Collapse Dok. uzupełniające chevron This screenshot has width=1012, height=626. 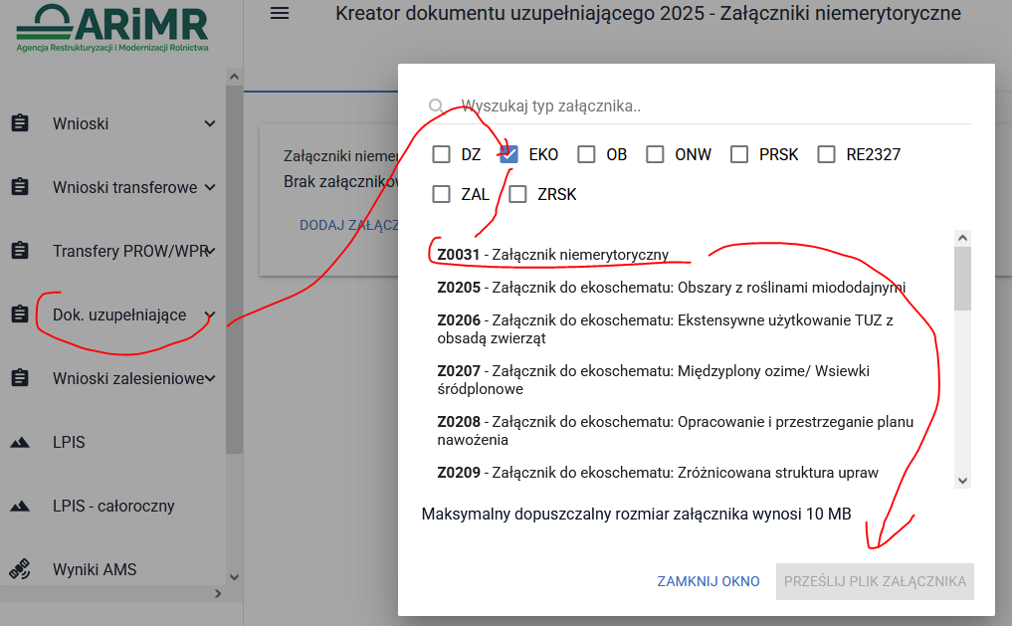[x=210, y=314]
